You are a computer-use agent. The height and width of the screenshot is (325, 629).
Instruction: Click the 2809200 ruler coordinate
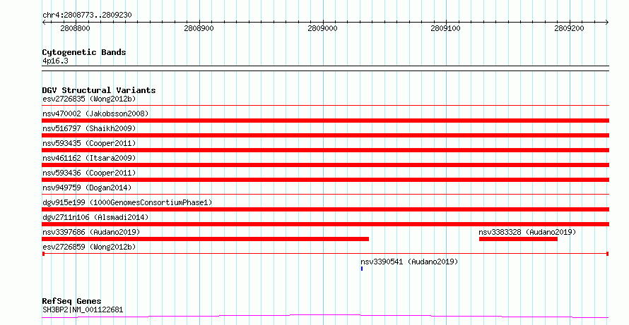coord(569,28)
